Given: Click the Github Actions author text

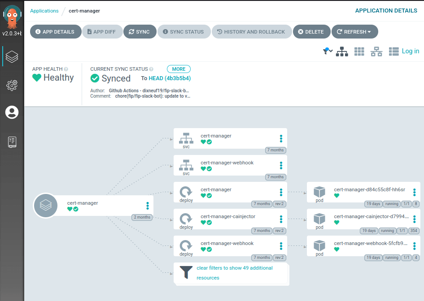Looking at the screenshot, I should [x=149, y=91].
